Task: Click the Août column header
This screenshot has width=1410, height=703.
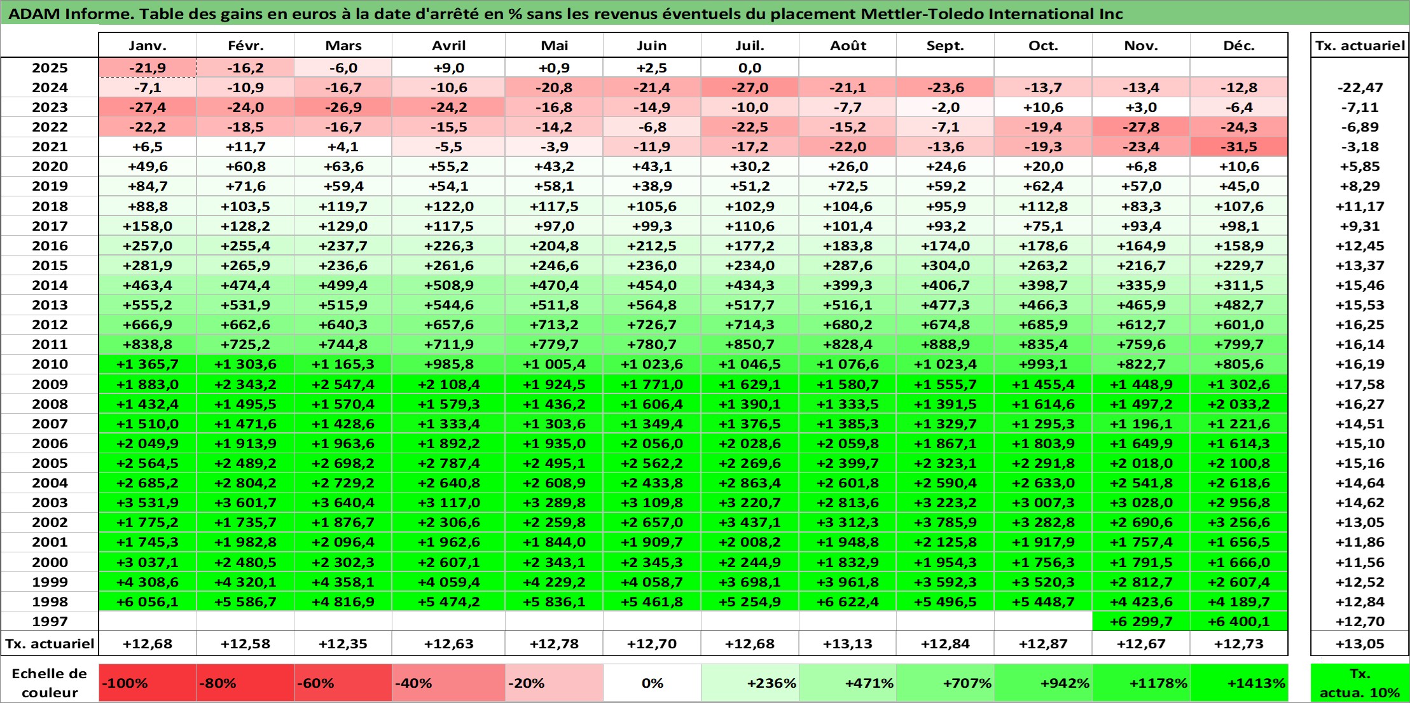Action: [x=848, y=45]
